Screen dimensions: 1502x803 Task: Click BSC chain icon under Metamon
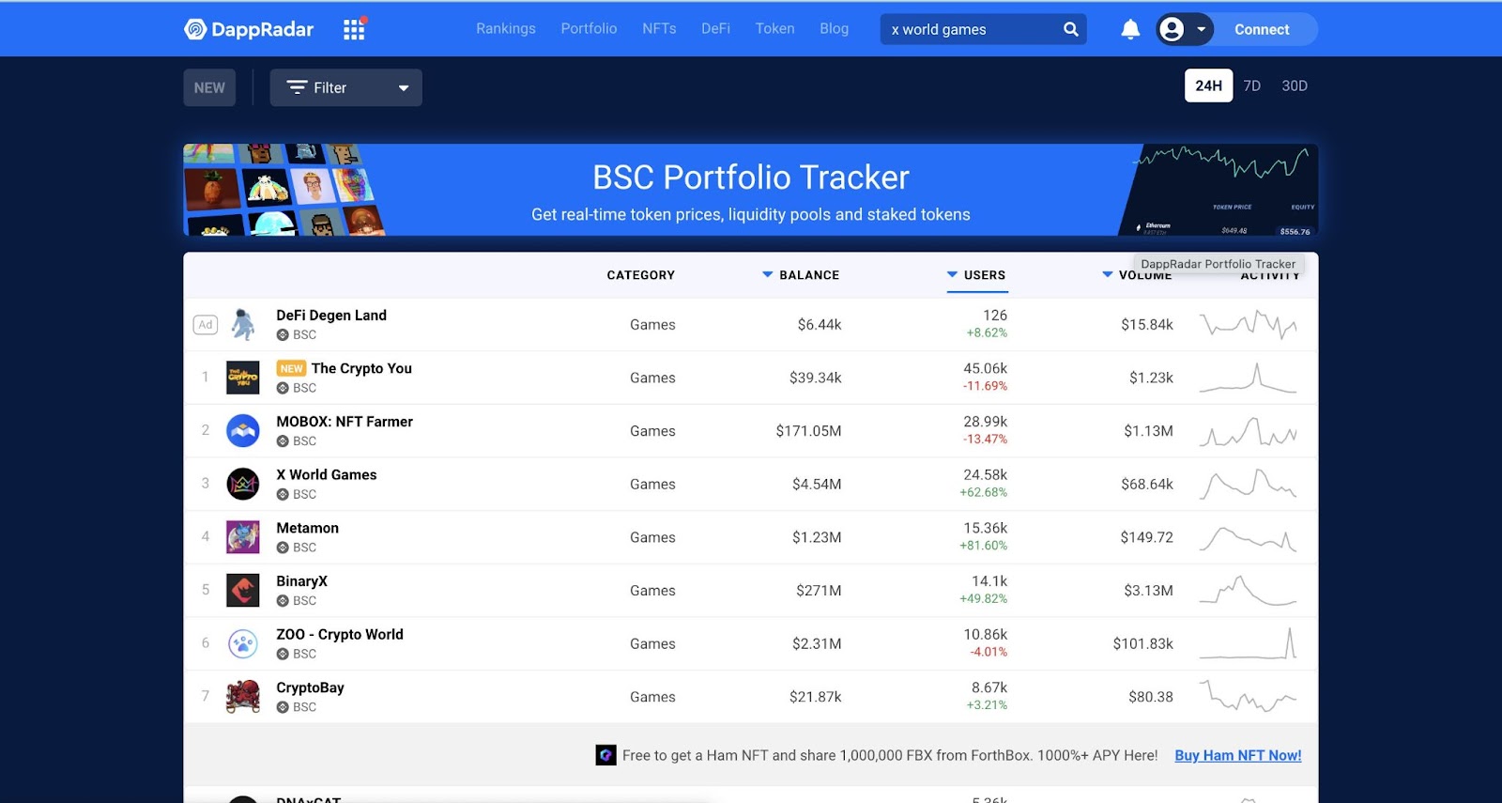[x=283, y=548]
